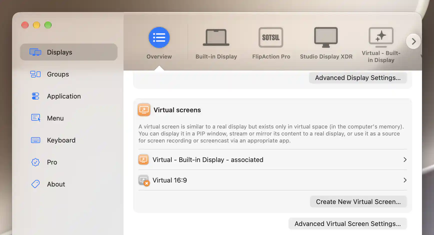Click the disabled Virtual 16:9 icon
The width and height of the screenshot is (434, 235).
(144, 180)
